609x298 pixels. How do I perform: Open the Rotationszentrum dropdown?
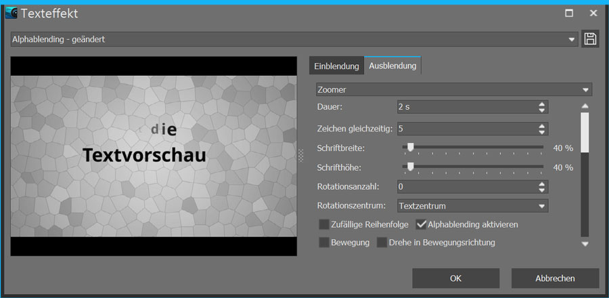coord(541,206)
